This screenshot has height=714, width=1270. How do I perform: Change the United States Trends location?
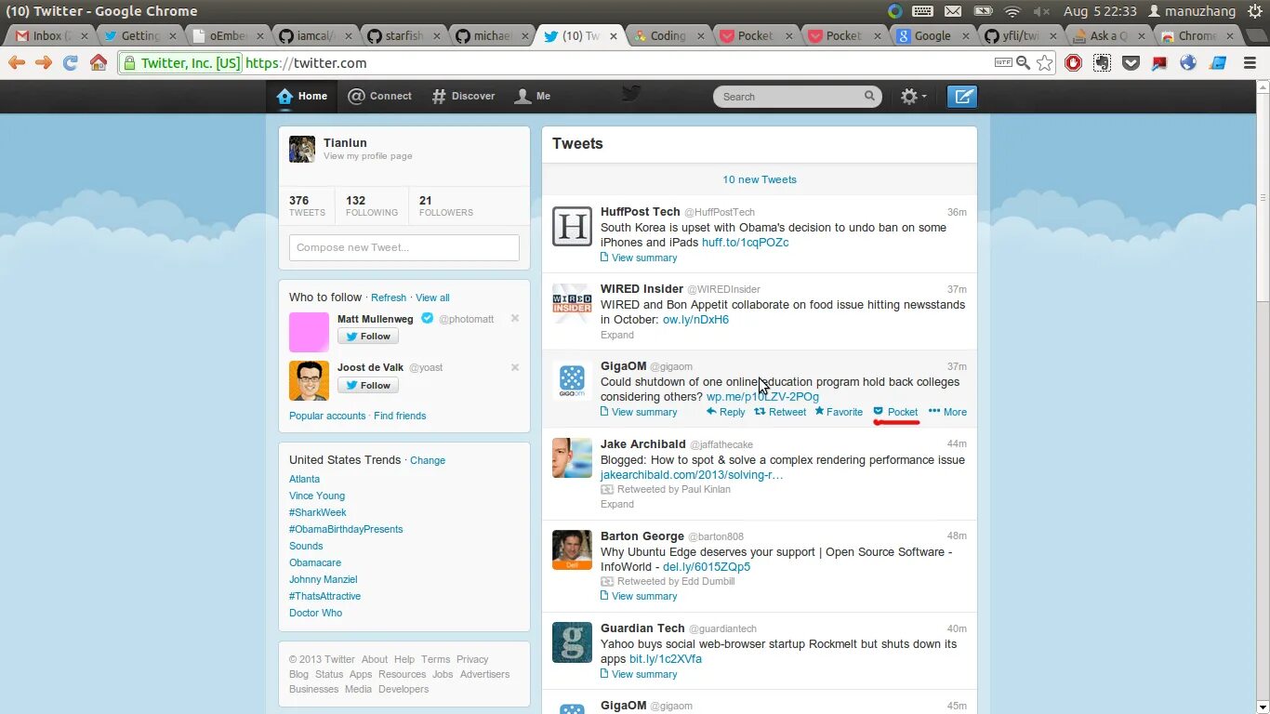(428, 460)
